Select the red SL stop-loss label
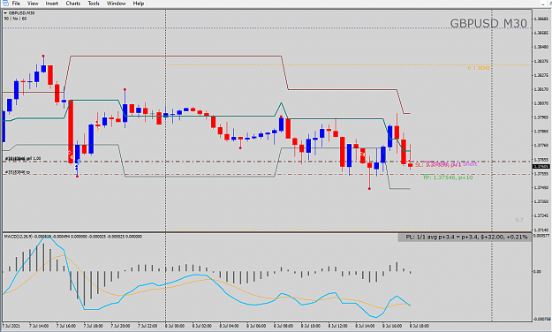 point(437,165)
